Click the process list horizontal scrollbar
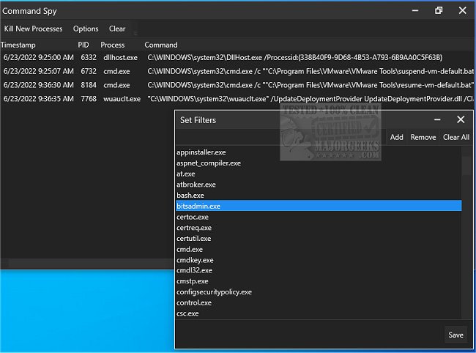 tap(87, 264)
